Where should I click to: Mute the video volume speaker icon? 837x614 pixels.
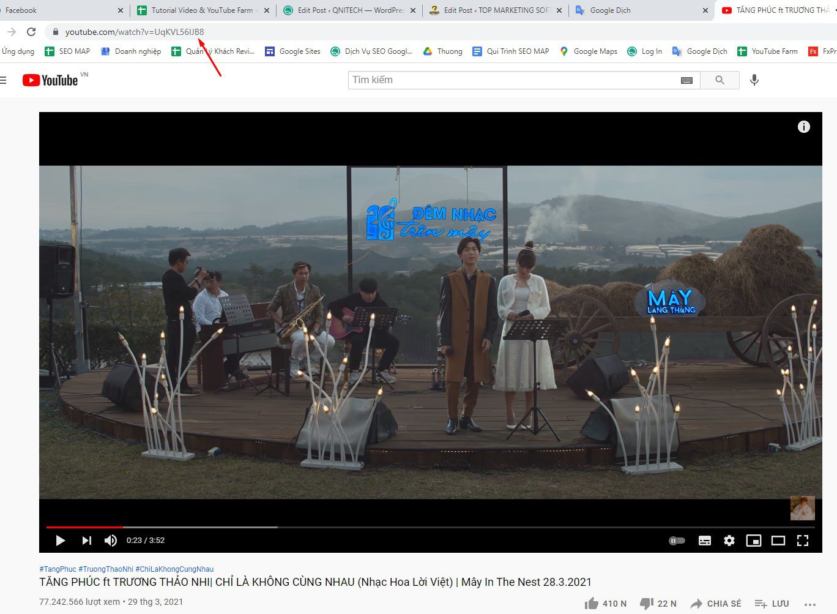coord(111,541)
